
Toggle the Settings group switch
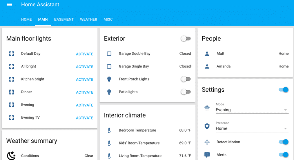click(x=284, y=90)
